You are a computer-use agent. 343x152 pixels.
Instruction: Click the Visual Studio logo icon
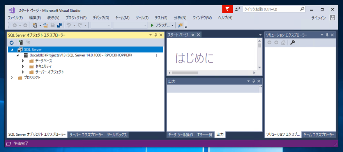11,10
